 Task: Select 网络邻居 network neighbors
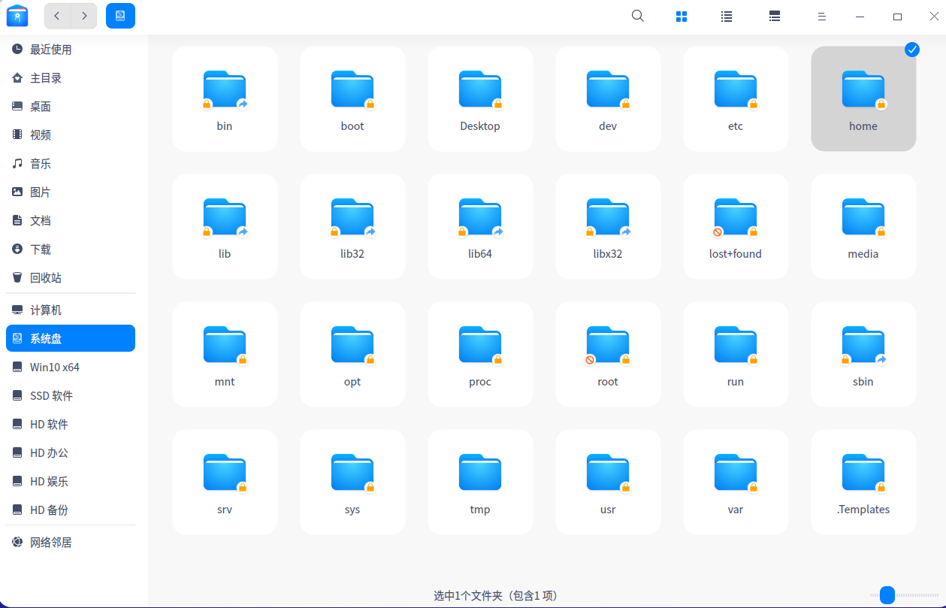pos(50,542)
